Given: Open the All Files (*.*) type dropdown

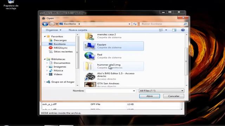Looking at the screenshot, I should point(162,91).
